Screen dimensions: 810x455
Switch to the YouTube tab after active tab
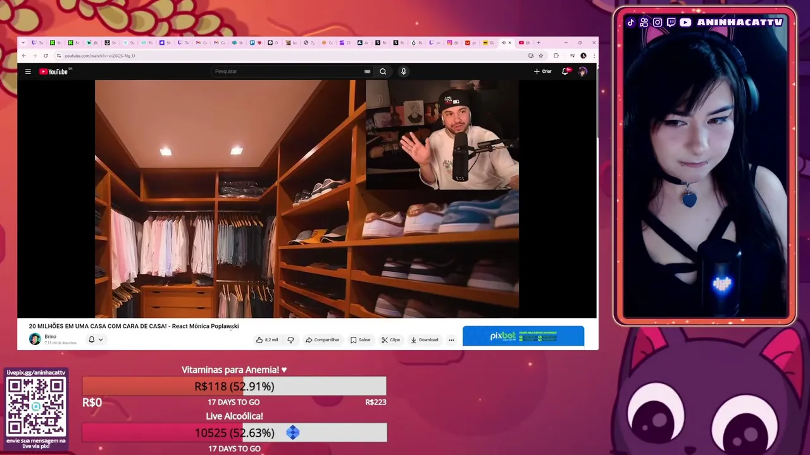click(x=524, y=42)
